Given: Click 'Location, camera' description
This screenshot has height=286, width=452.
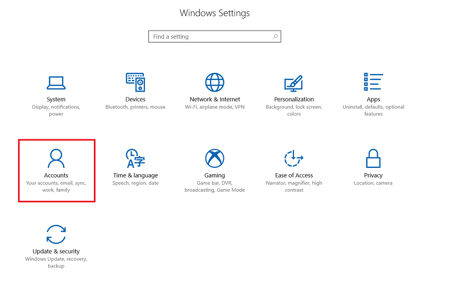Looking at the screenshot, I should pyautogui.click(x=373, y=183).
